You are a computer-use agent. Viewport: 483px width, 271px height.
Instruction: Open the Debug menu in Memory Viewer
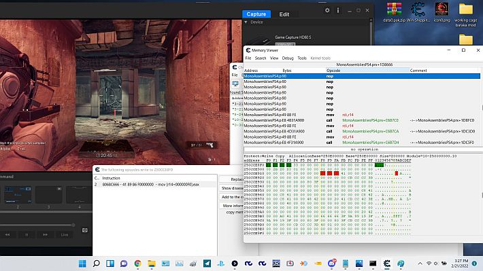[x=288, y=58]
